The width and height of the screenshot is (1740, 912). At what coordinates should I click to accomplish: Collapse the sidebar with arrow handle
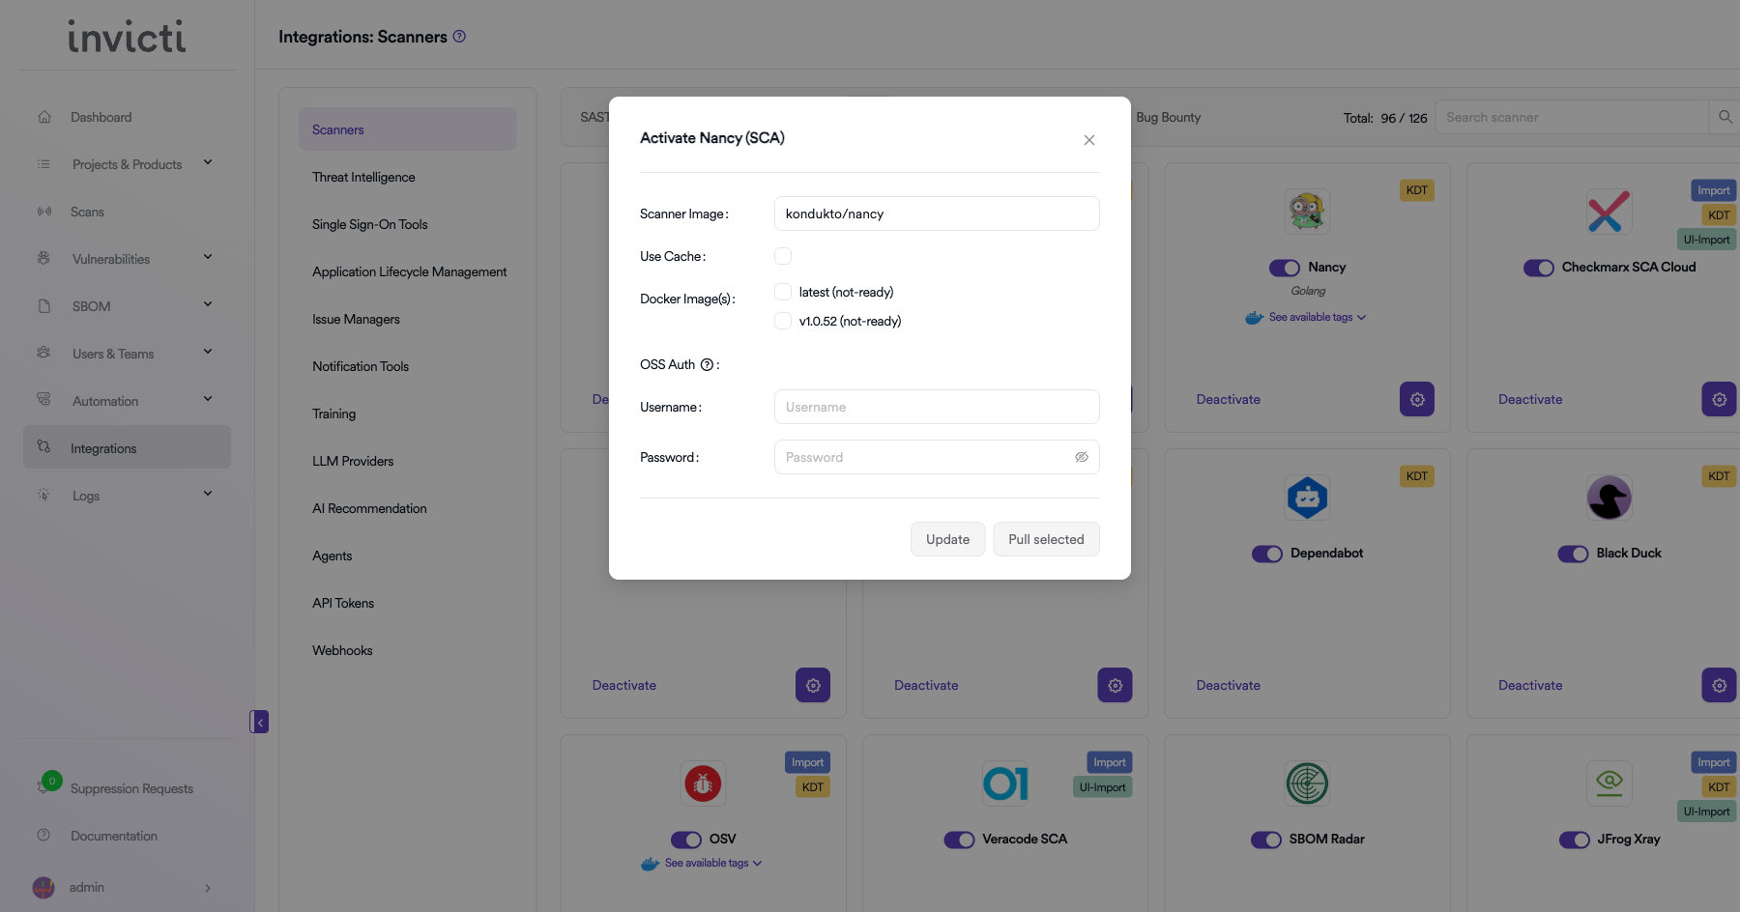pyautogui.click(x=259, y=723)
